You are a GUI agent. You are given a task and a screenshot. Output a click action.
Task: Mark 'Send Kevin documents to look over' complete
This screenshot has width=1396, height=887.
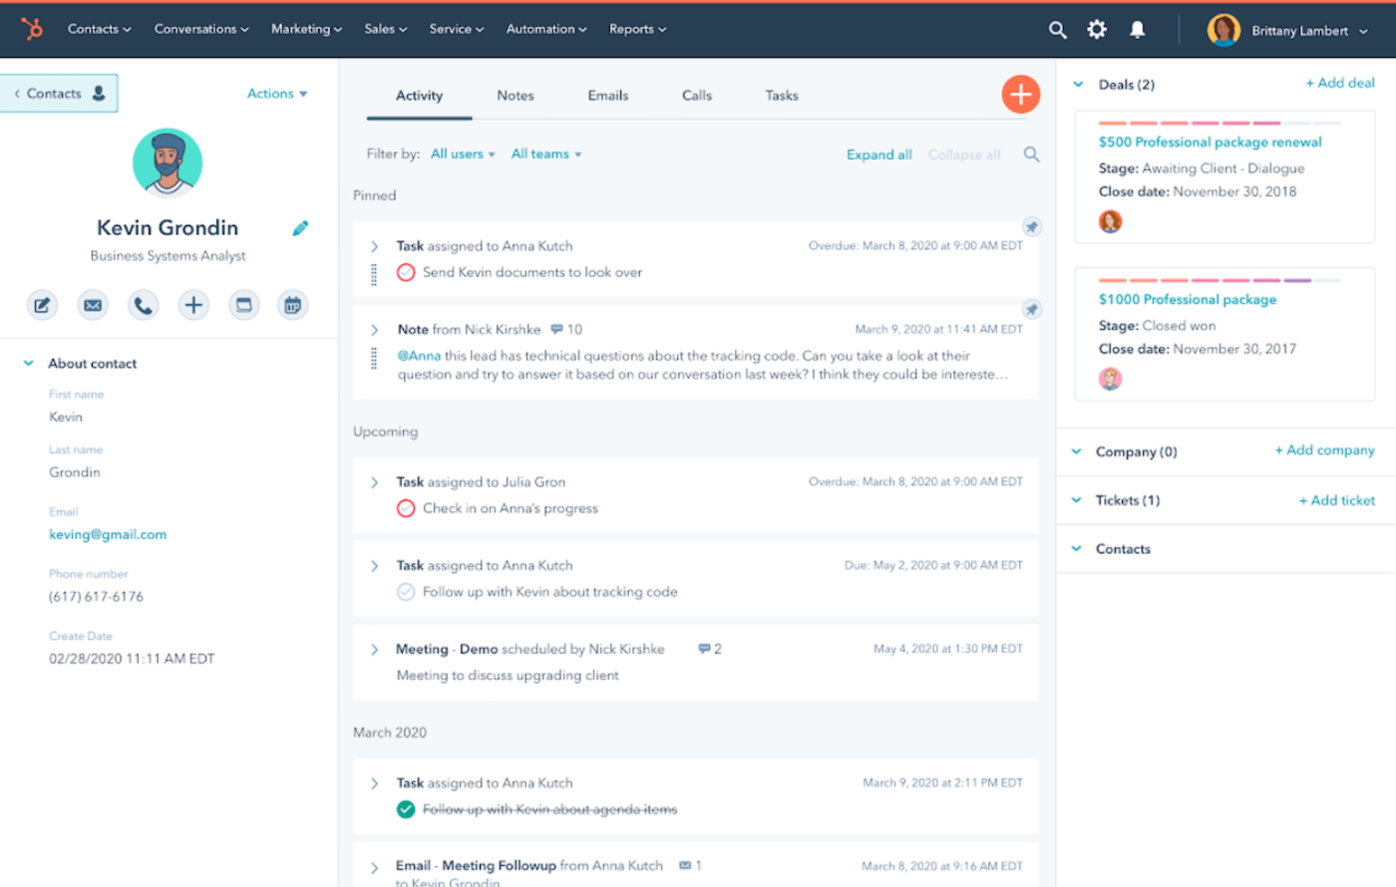coord(405,272)
